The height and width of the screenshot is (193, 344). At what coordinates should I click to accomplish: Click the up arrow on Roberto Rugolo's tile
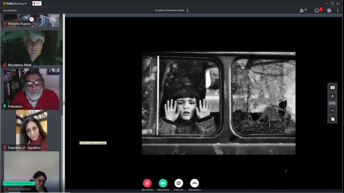(32, 19)
